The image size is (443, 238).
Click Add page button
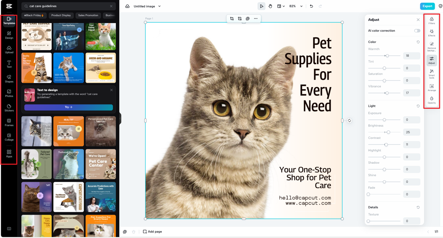[153, 231]
